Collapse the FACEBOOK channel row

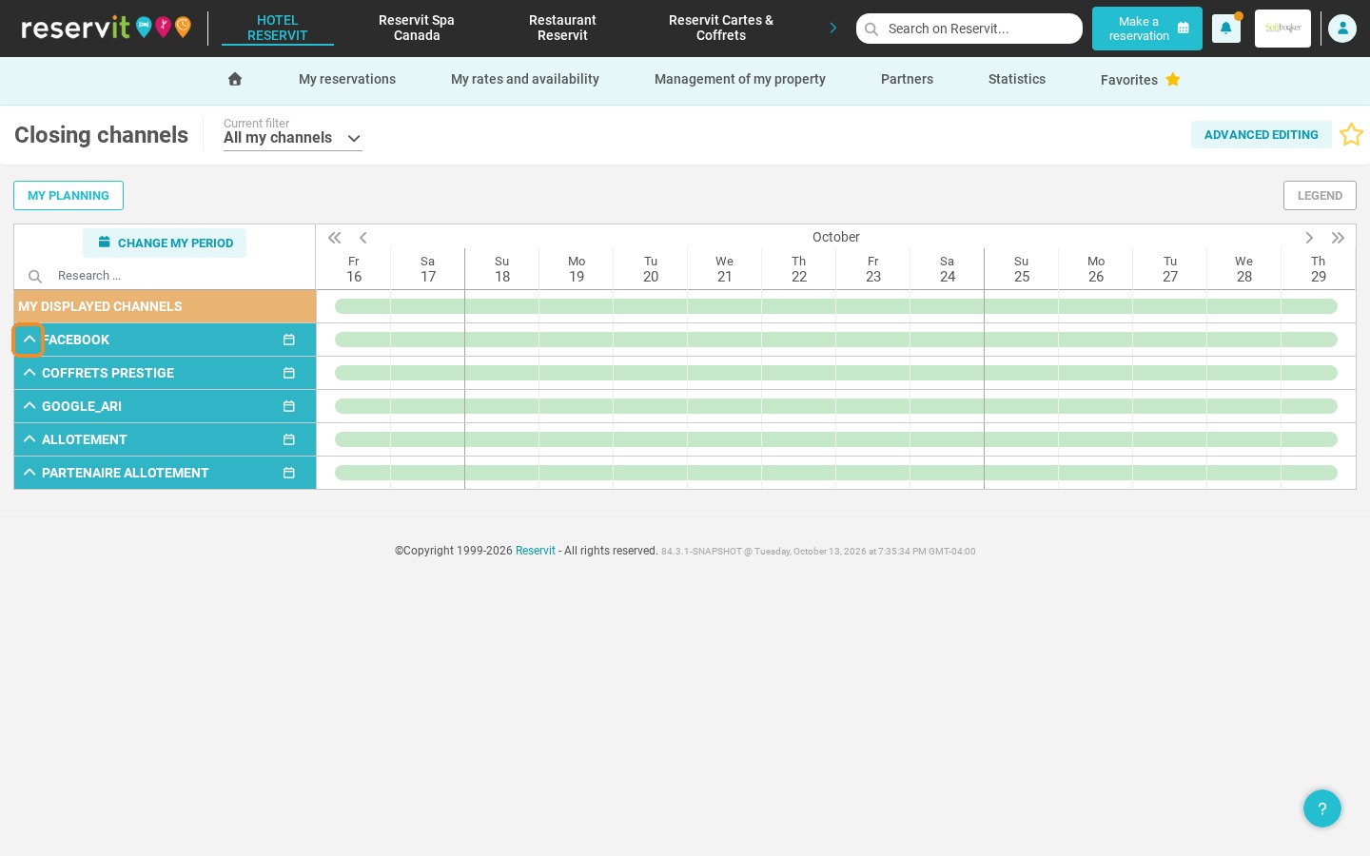[x=29, y=340]
